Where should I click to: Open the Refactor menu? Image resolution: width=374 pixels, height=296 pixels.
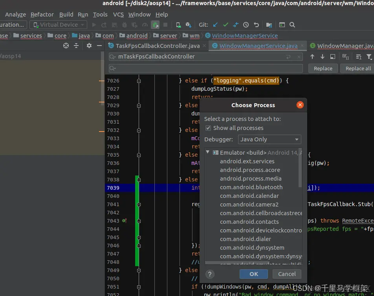tap(42, 15)
